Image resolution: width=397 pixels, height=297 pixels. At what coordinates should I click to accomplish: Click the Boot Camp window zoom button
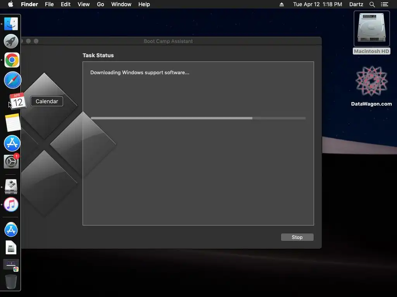click(x=36, y=41)
